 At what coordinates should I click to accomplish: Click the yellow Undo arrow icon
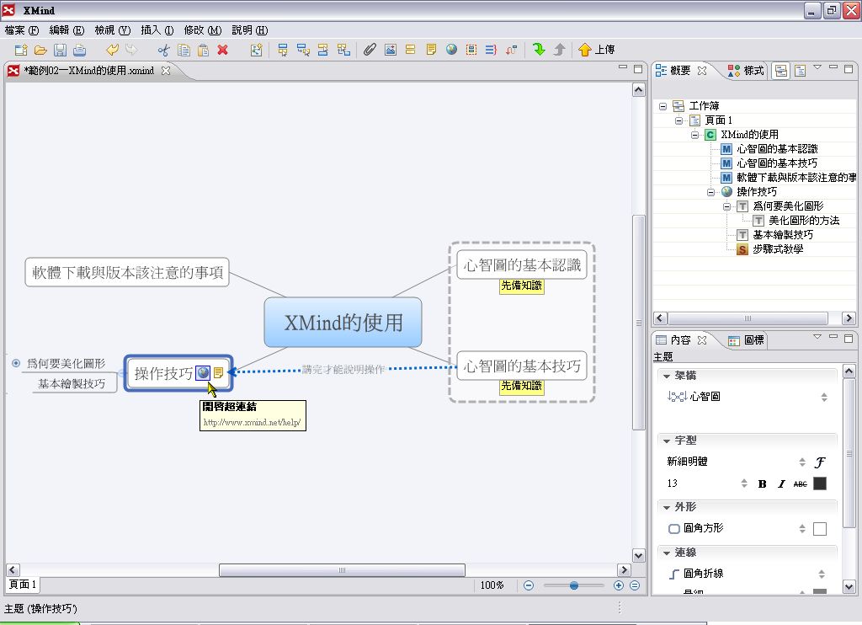pyautogui.click(x=112, y=50)
